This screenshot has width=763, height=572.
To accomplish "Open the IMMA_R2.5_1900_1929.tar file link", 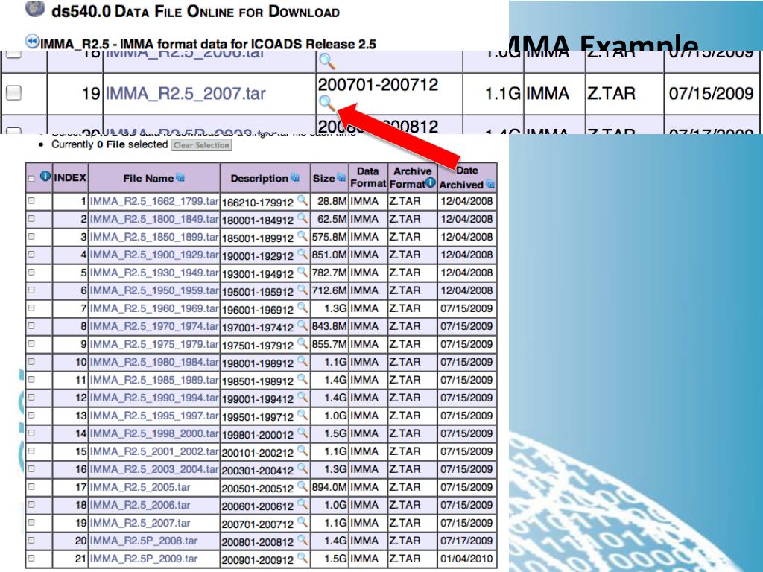I will [x=153, y=255].
